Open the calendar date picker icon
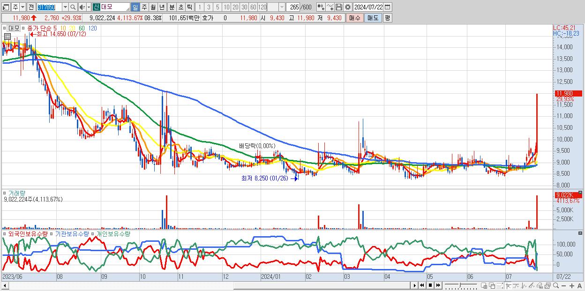This screenshot has width=585, height=291. [388, 7]
